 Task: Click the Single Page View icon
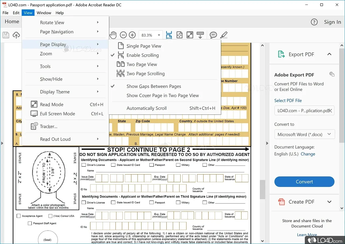pos(120,46)
